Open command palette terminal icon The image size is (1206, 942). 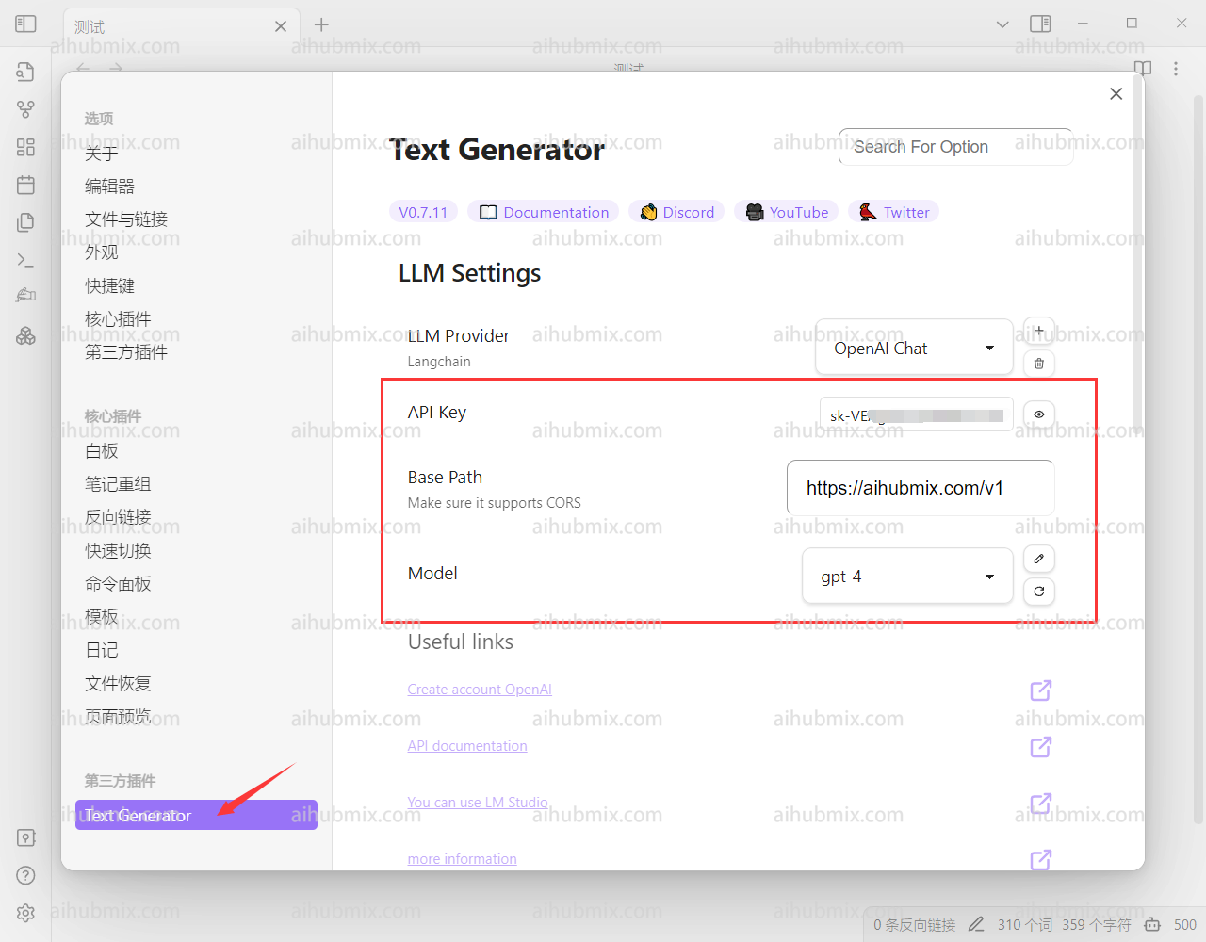[x=25, y=260]
